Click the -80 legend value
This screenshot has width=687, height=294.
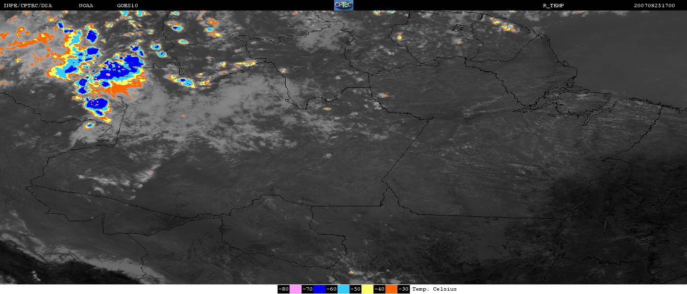coord(283,289)
